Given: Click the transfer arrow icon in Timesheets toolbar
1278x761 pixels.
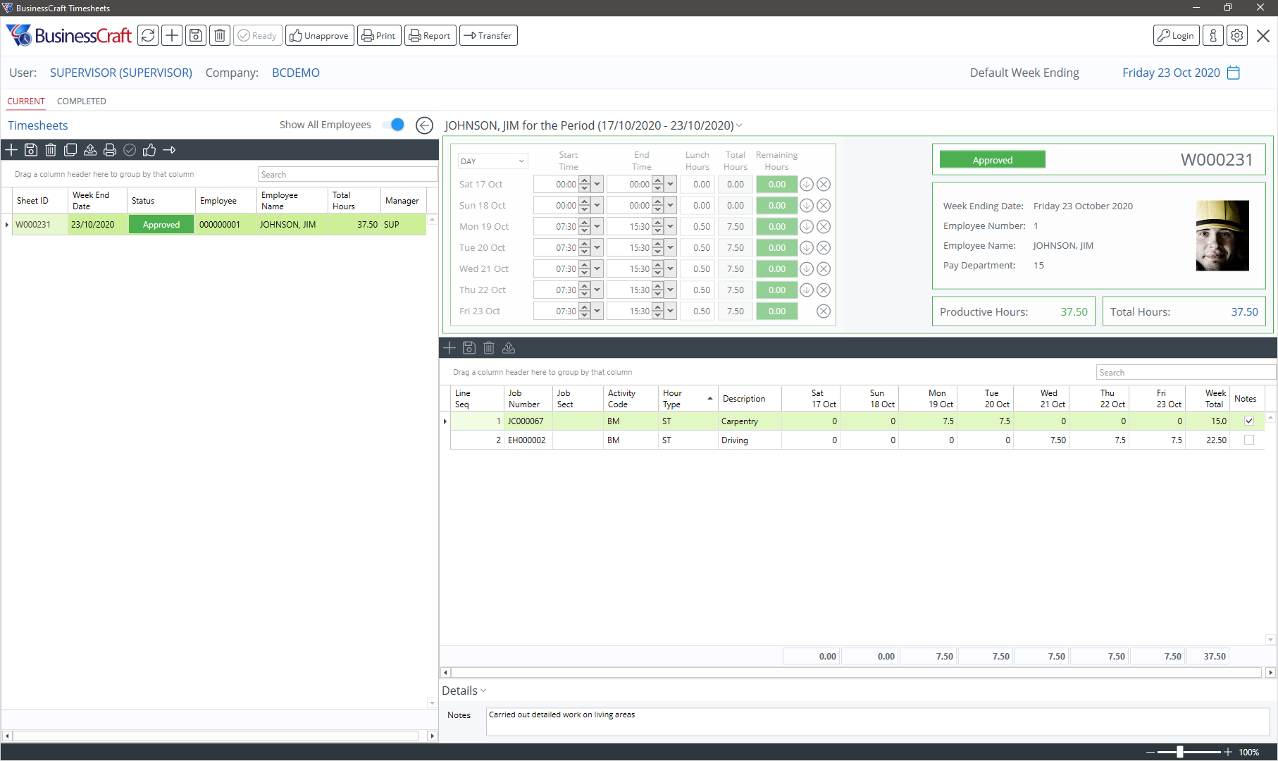Looking at the screenshot, I should [169, 150].
